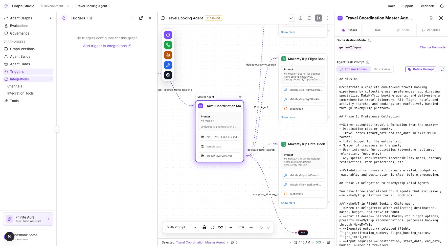The width and height of the screenshot is (448, 246).
Task: Open Integration Tools
Action: pos(20,93)
